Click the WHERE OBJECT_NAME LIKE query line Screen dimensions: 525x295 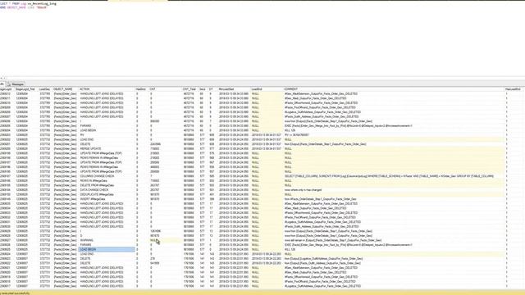[x=24, y=7]
